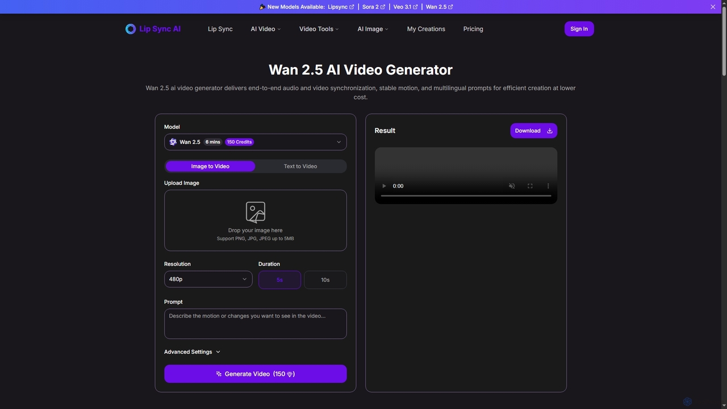Viewport: 727px width, 409px height.
Task: Go to Lip Sync nav item
Action: pyautogui.click(x=220, y=29)
